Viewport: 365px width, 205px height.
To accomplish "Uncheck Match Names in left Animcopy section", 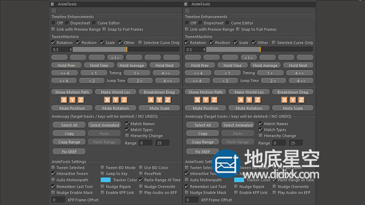I will tap(127, 123).
